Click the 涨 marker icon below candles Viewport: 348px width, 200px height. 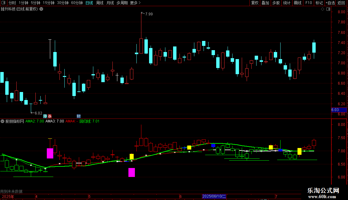(x=50, y=116)
